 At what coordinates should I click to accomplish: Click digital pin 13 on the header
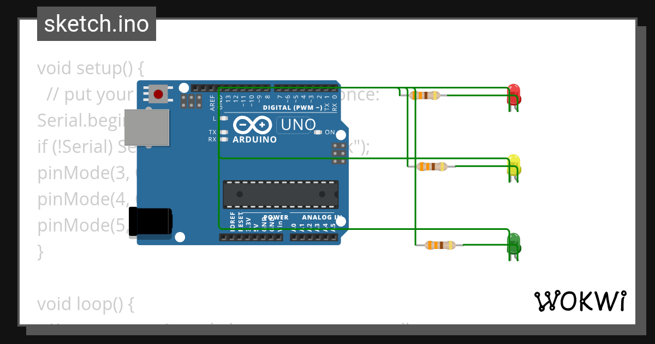coord(228,89)
